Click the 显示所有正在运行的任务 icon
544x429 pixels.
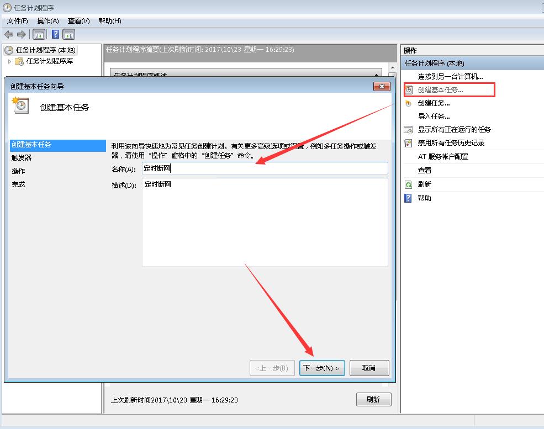[x=409, y=130]
